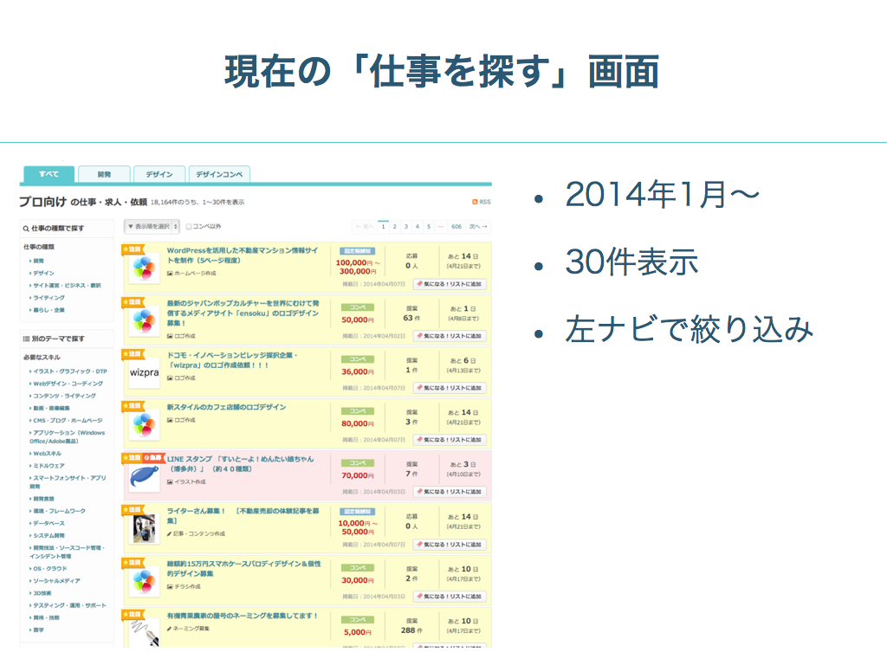Click the photo thumbnail on the ライターさん募集 job
Viewport: 887px width, 665px height.
click(143, 528)
